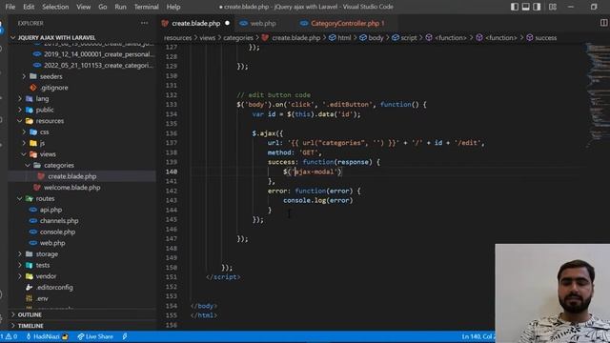Switch to the create.blade.php tab
This screenshot has height=343, width=610.
click(195, 23)
